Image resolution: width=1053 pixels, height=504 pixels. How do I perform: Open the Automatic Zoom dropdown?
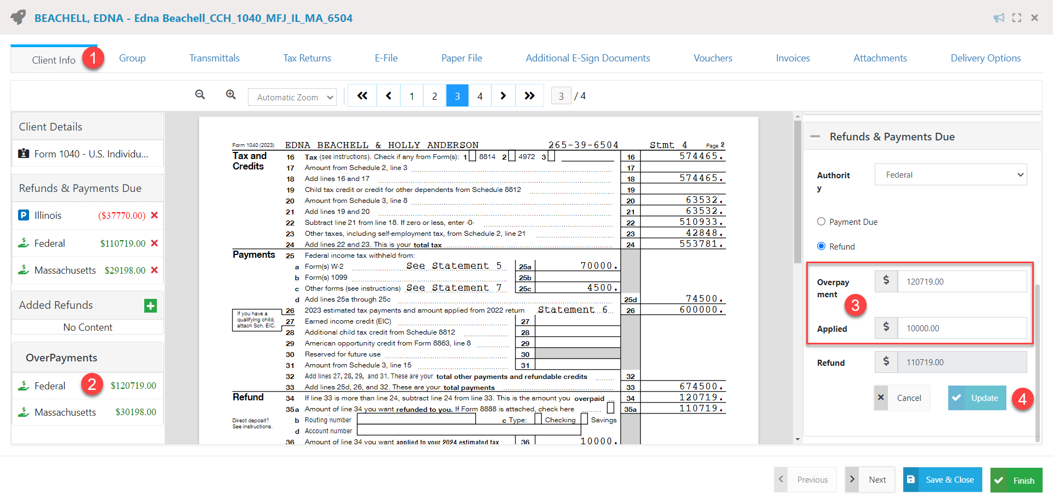click(x=292, y=97)
